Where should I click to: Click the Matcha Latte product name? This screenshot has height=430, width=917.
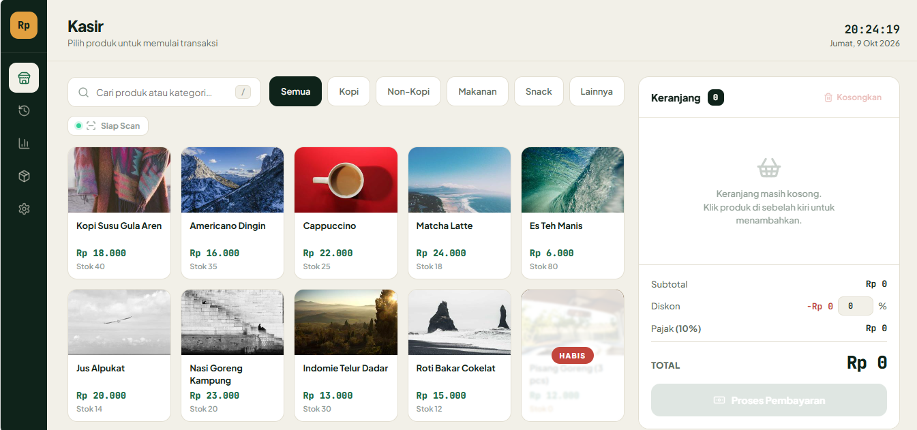445,226
